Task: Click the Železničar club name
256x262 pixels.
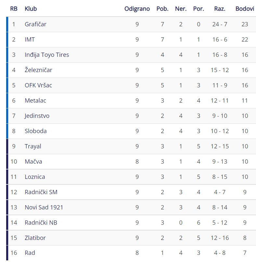Action: (x=38, y=70)
